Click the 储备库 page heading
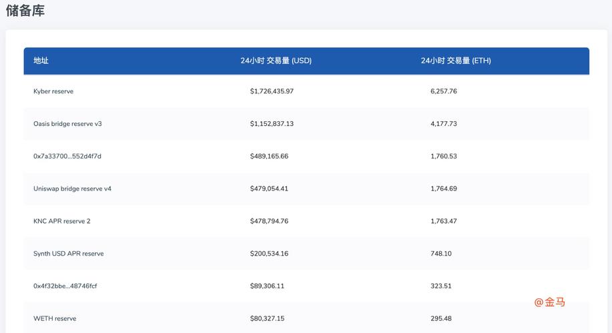Image resolution: width=612 pixels, height=333 pixels. 25,11
